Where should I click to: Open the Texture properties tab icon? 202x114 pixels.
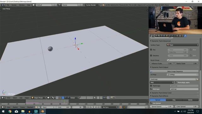[x=180, y=36]
